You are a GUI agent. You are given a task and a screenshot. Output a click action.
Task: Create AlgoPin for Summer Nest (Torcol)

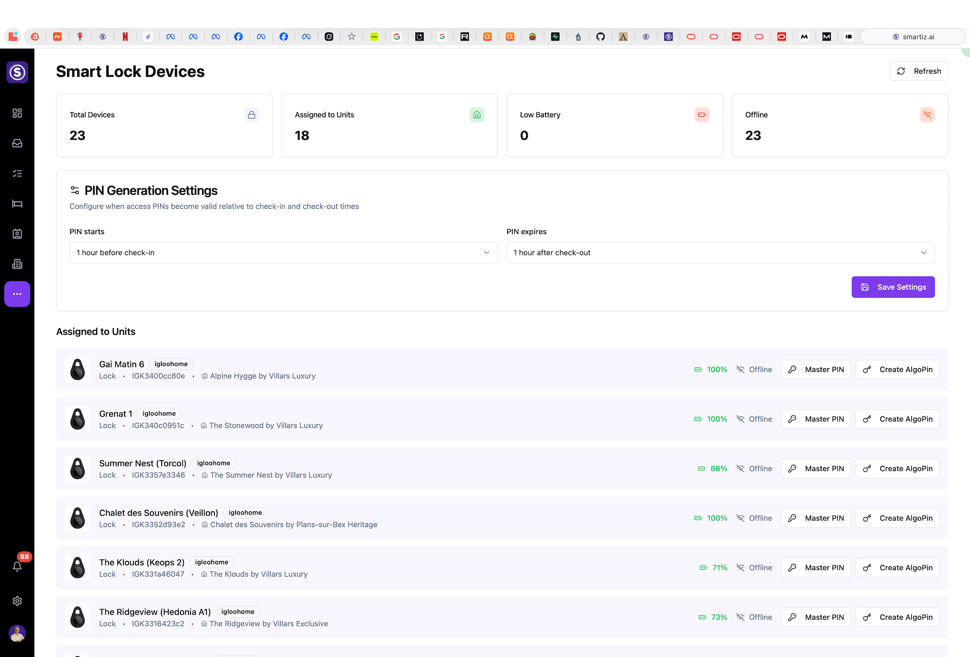coord(897,469)
